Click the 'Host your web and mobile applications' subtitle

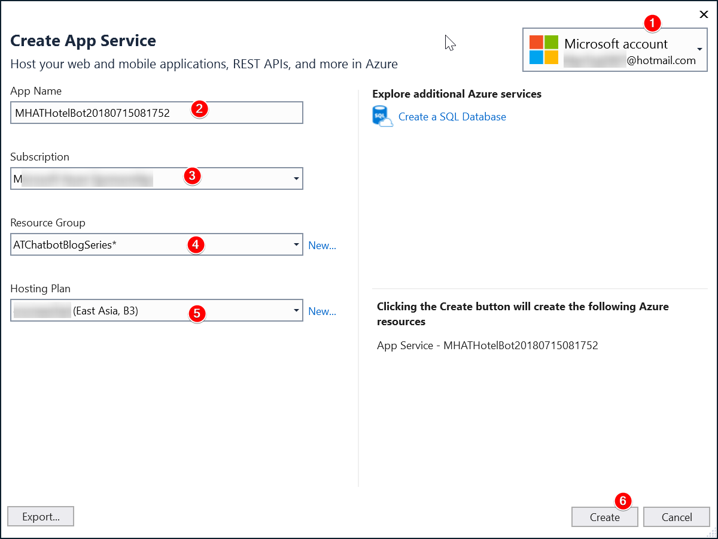pyautogui.click(x=204, y=64)
